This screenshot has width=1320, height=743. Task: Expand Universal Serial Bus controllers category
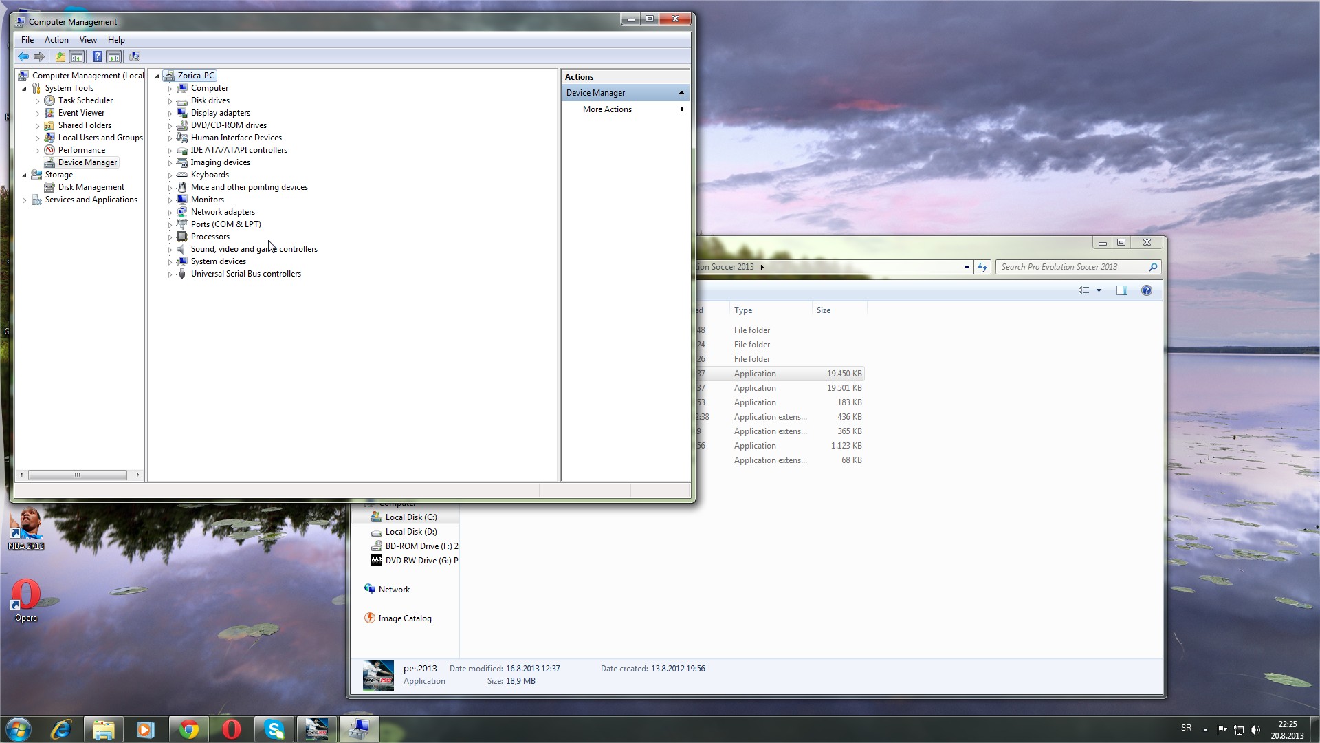coord(170,274)
